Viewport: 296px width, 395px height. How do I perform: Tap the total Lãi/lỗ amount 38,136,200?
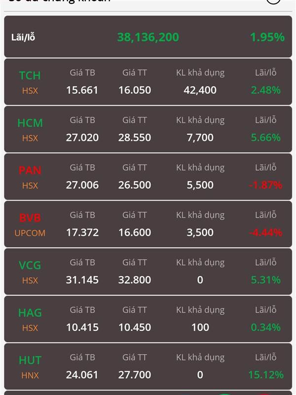click(148, 38)
